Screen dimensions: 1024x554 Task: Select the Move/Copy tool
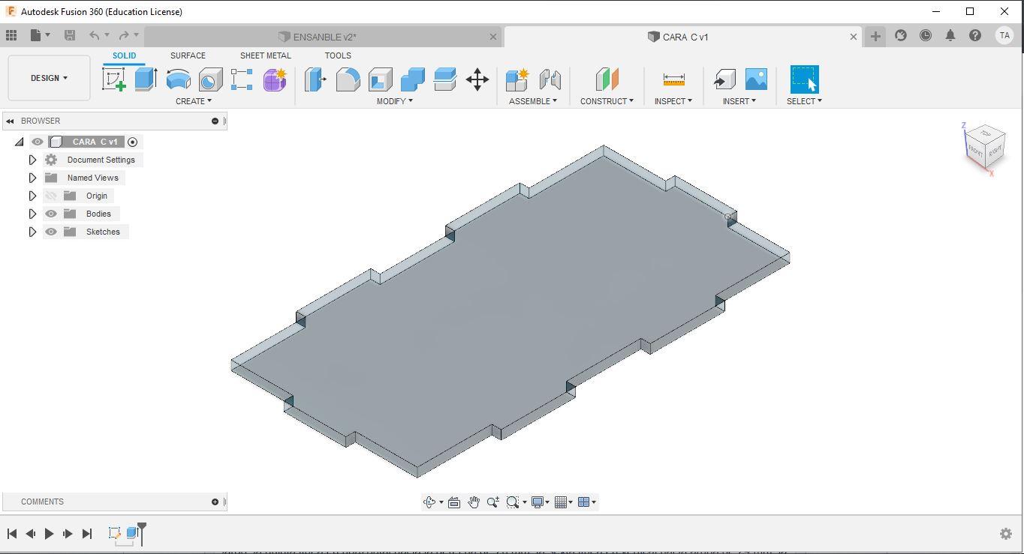tap(477, 79)
